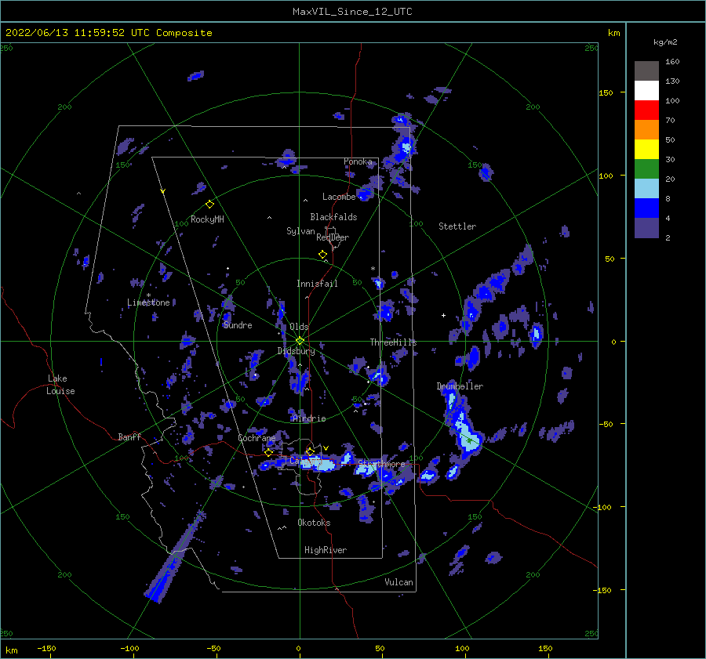Click the intense VIL cell over Calgary

(x=318, y=463)
